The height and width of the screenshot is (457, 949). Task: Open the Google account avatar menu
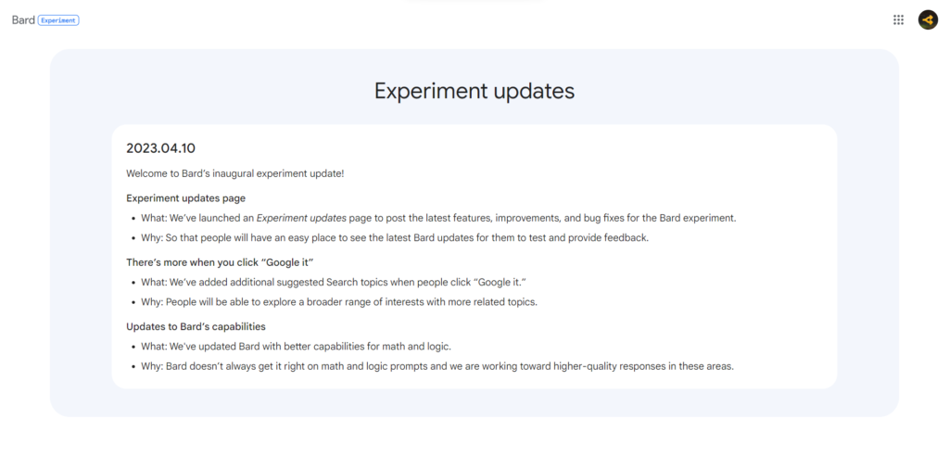(928, 19)
